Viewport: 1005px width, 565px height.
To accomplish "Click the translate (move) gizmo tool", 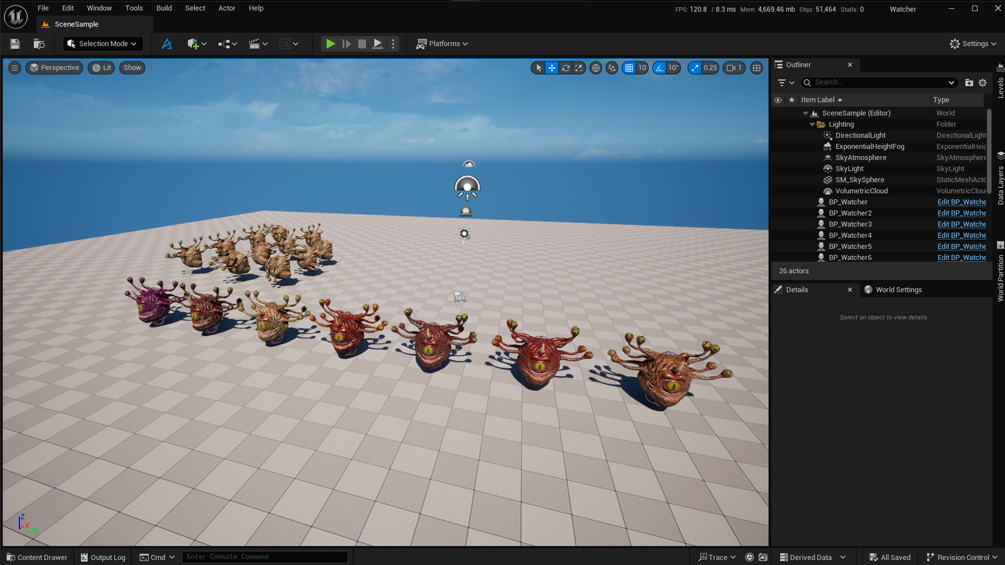I will point(552,68).
